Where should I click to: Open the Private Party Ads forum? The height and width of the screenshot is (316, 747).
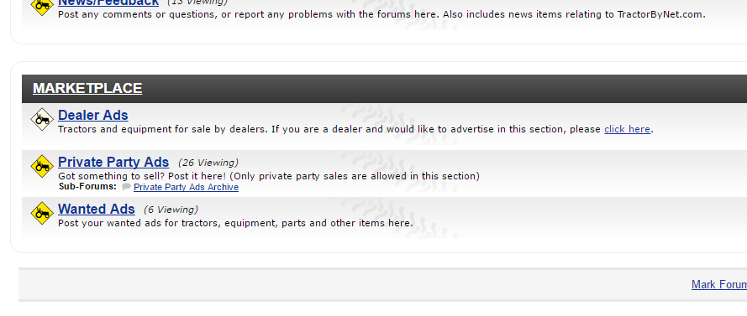point(113,163)
